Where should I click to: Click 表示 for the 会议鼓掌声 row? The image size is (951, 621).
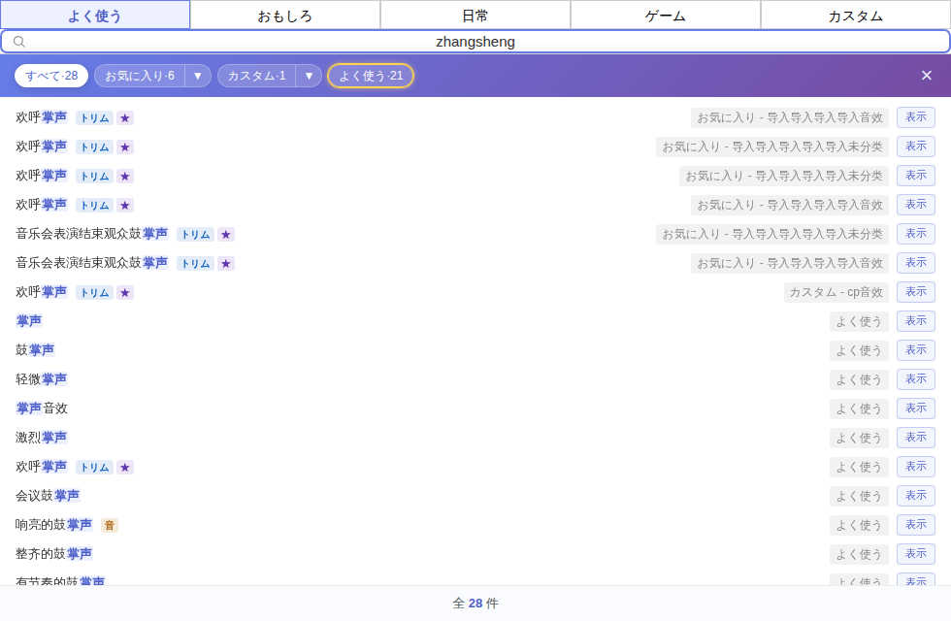point(916,496)
